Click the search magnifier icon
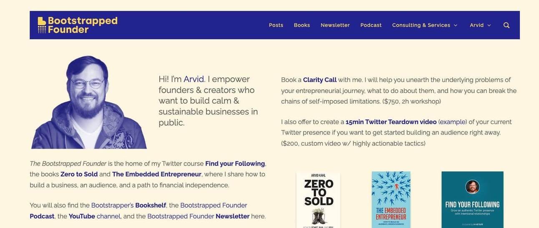 [506, 25]
